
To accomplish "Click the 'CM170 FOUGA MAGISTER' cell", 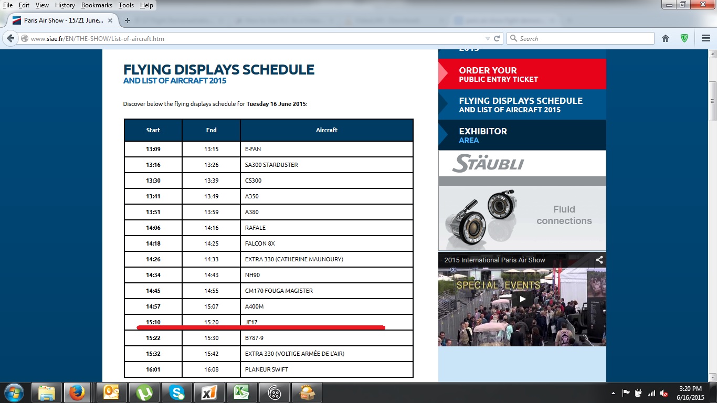I will point(326,291).
